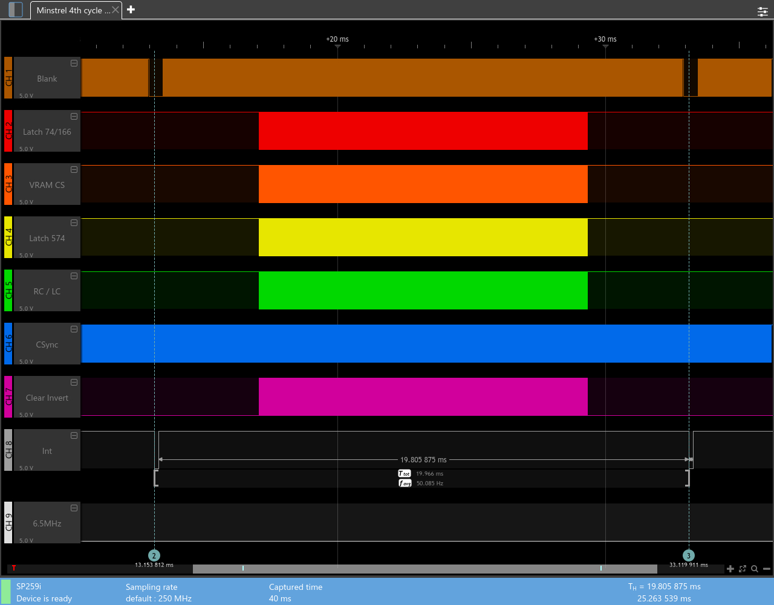Click the zoom out minus icon
The width and height of the screenshot is (774, 605).
click(x=767, y=569)
